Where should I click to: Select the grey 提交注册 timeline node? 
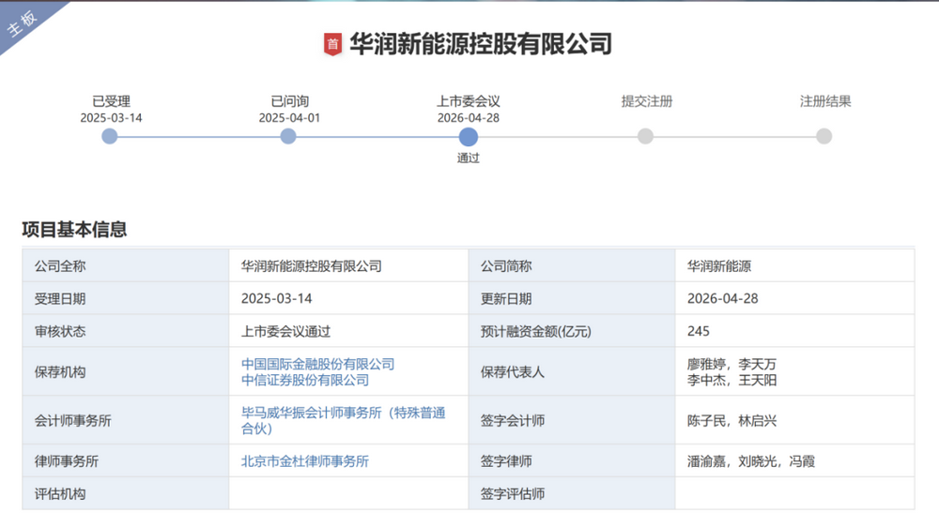coord(646,136)
